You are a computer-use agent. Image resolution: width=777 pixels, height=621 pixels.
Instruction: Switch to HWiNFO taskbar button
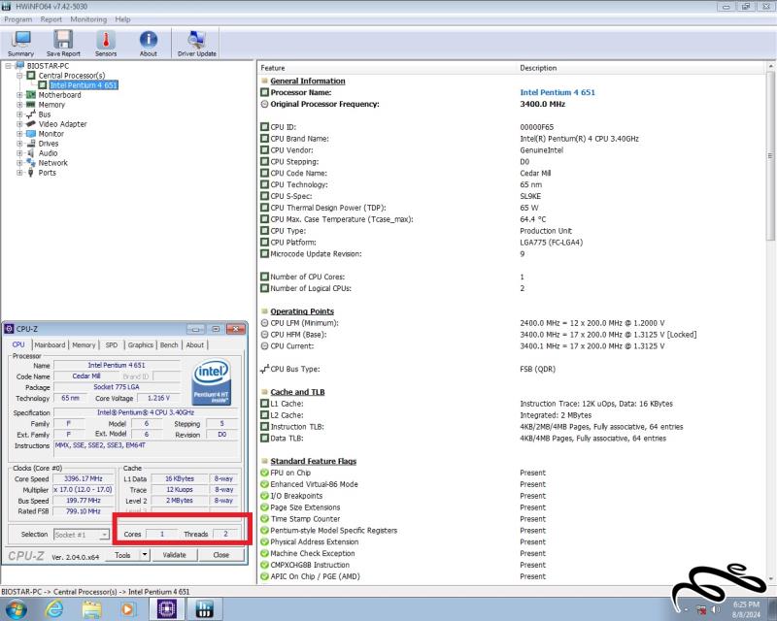coord(204,609)
